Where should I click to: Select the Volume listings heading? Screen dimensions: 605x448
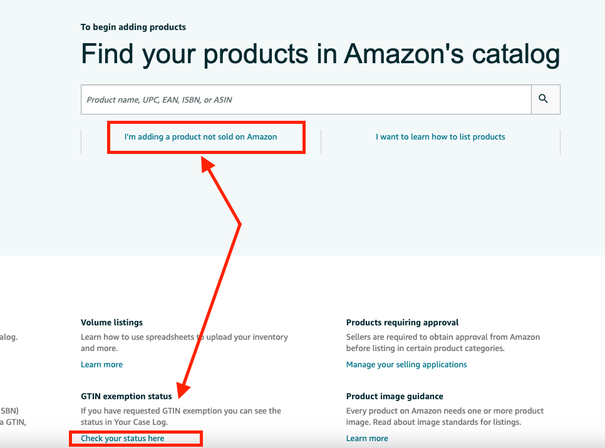click(111, 323)
